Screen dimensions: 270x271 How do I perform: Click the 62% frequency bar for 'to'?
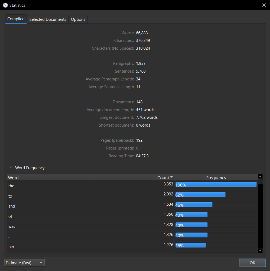click(200, 195)
